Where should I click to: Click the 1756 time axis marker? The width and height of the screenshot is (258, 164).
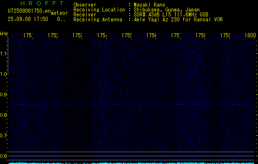tap(151, 35)
